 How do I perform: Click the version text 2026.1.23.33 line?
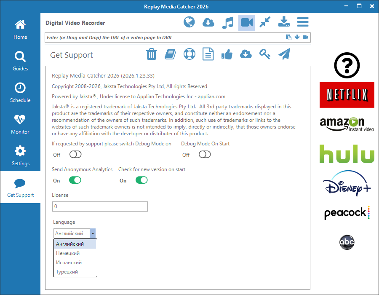pos(103,76)
